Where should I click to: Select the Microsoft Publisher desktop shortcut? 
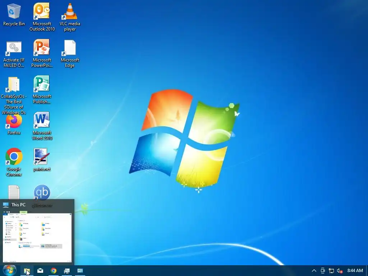click(x=42, y=89)
